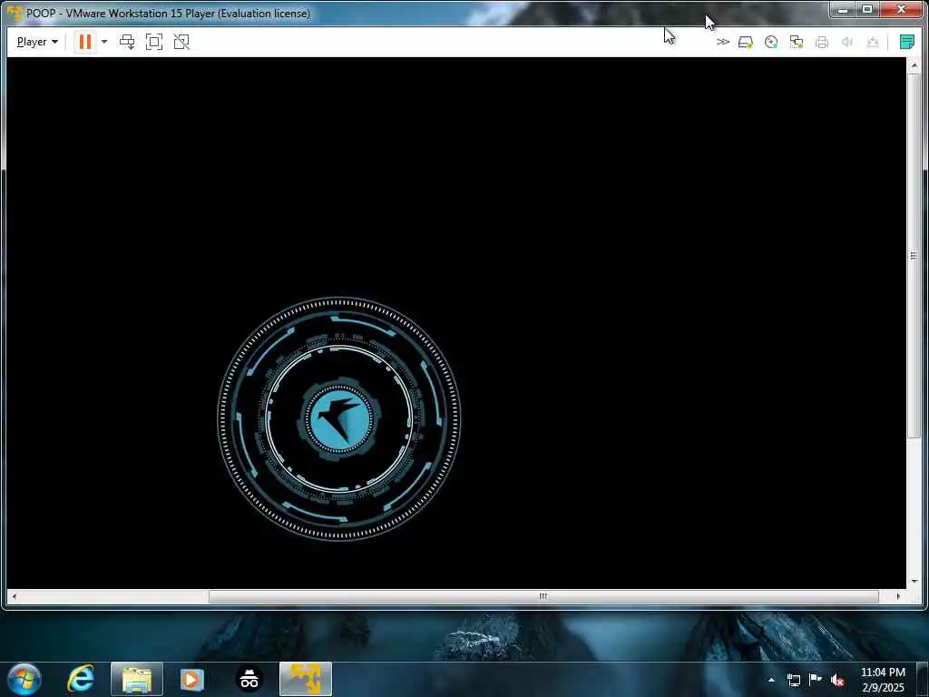Open the network tray icon
This screenshot has height=697, width=929.
793,680
